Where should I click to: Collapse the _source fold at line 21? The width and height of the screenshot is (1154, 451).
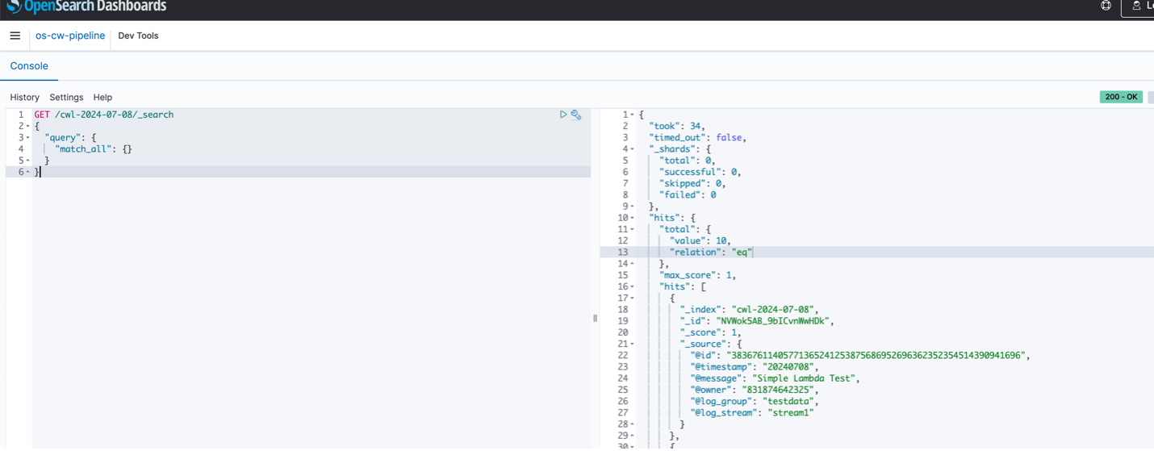coord(632,344)
